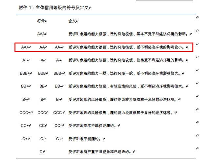Image resolution: width=210 pixels, height=160 pixels.
Task: Select the 'BB+' rating cell
Action: tap(25, 86)
